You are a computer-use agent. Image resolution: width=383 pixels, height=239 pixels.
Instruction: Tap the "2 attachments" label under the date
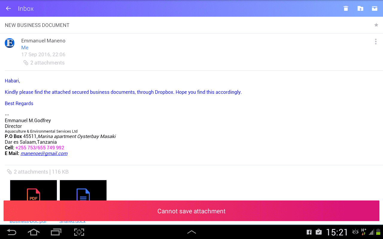pos(44,63)
